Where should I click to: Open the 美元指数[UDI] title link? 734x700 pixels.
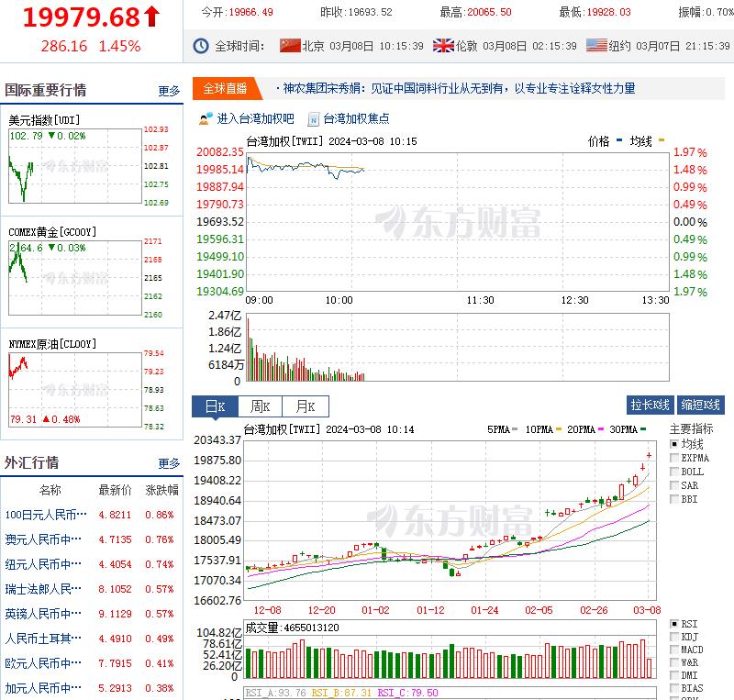click(44, 120)
